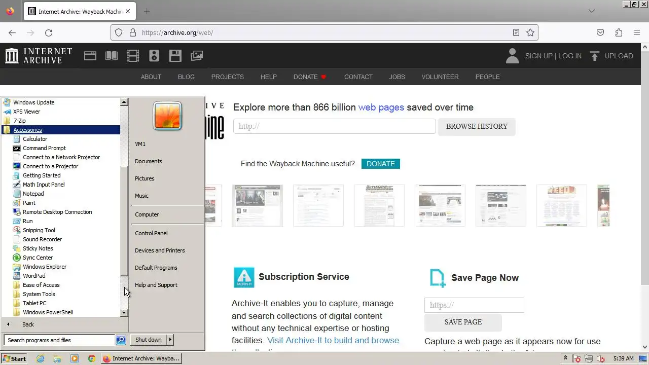Click the teal DONATE button

click(x=381, y=164)
